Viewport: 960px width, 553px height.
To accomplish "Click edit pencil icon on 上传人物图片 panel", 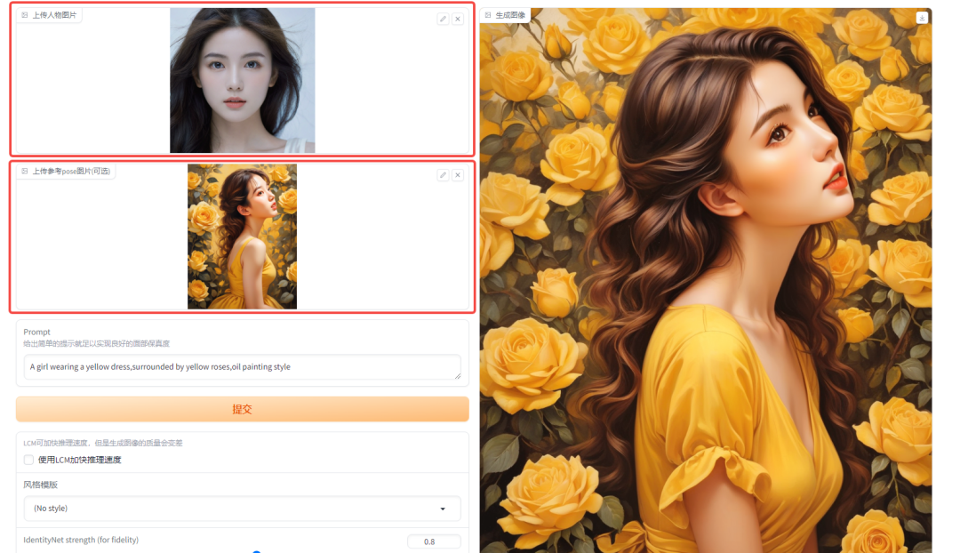I will (x=443, y=19).
